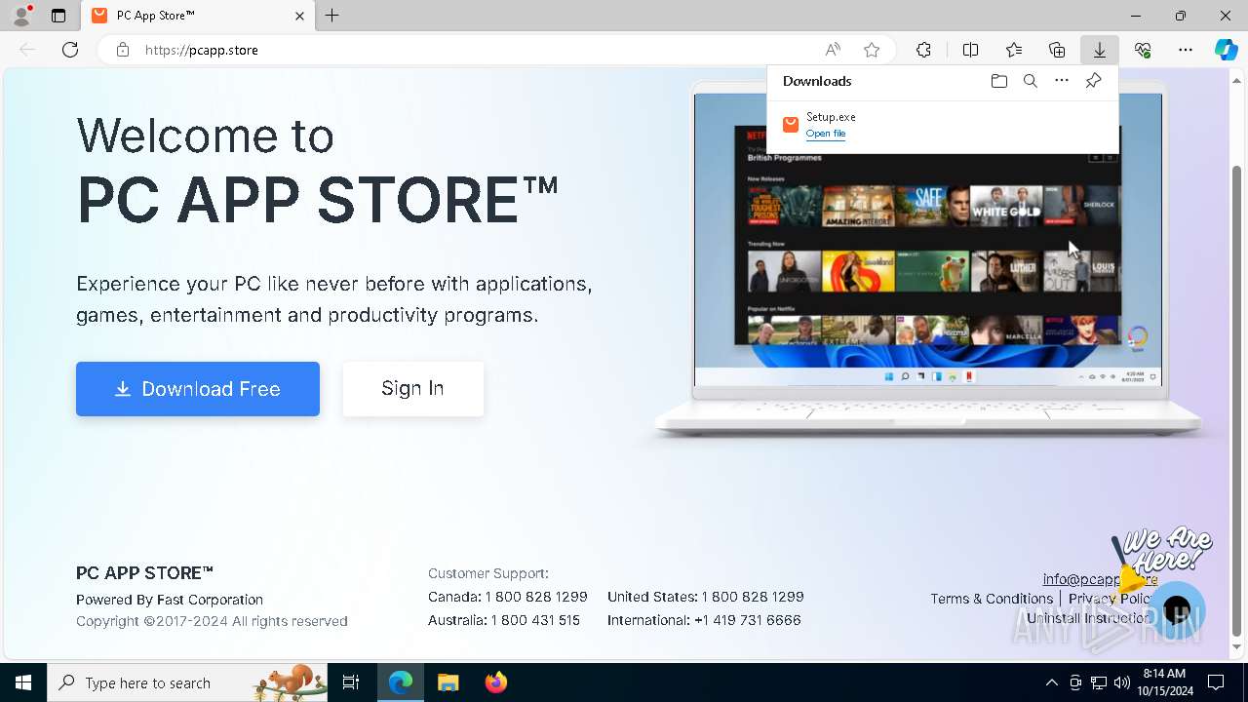Click the page vertical scrollbar
The image size is (1248, 702).
pyautogui.click(x=1237, y=400)
